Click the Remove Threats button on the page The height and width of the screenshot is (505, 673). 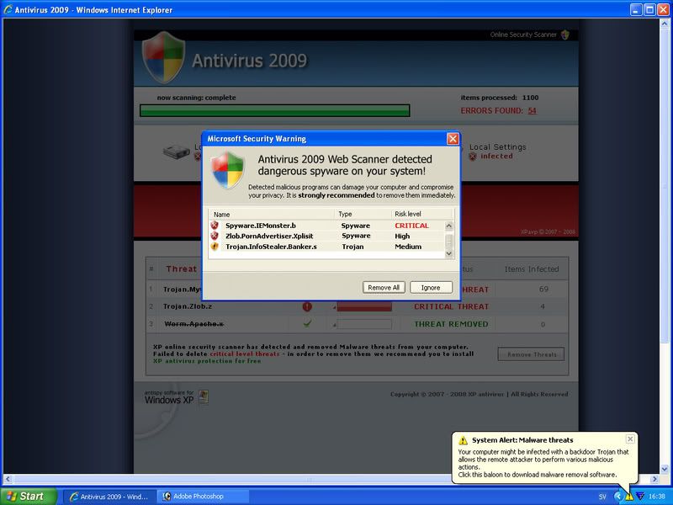[532, 354]
